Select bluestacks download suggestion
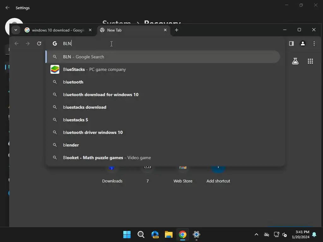The height and width of the screenshot is (242, 323). (163, 107)
